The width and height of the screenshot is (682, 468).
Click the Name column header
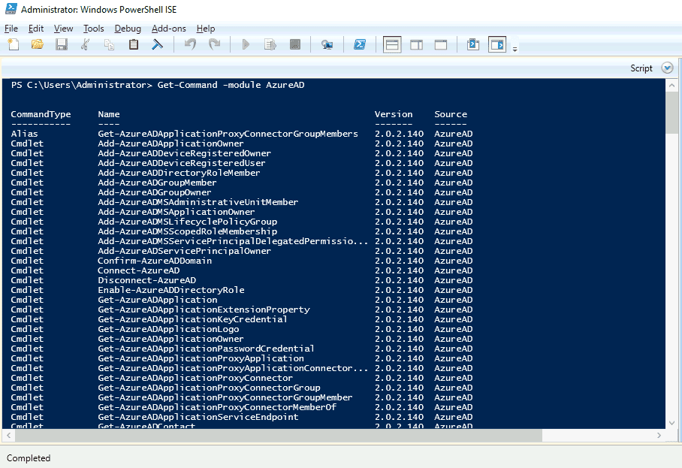tap(109, 114)
